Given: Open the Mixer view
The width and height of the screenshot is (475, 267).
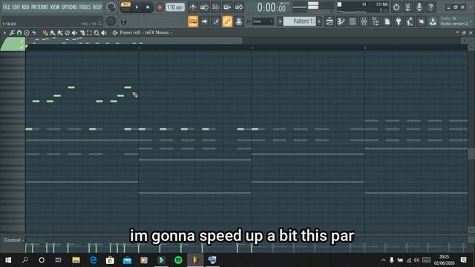Looking at the screenshot, I should point(364,22).
